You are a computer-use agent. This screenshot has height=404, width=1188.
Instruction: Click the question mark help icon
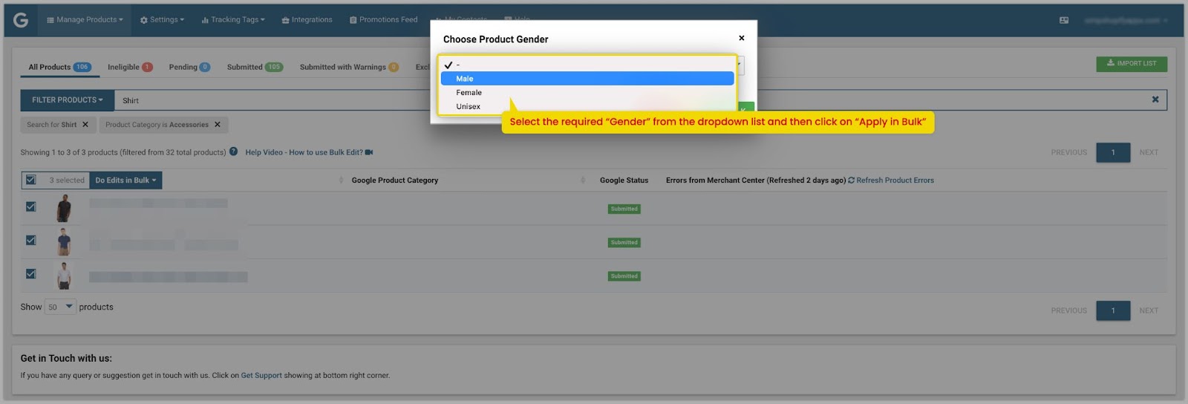pyautogui.click(x=233, y=151)
